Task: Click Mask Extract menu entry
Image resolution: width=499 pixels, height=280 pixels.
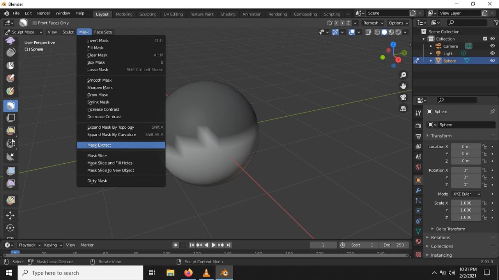Action: 121,145
